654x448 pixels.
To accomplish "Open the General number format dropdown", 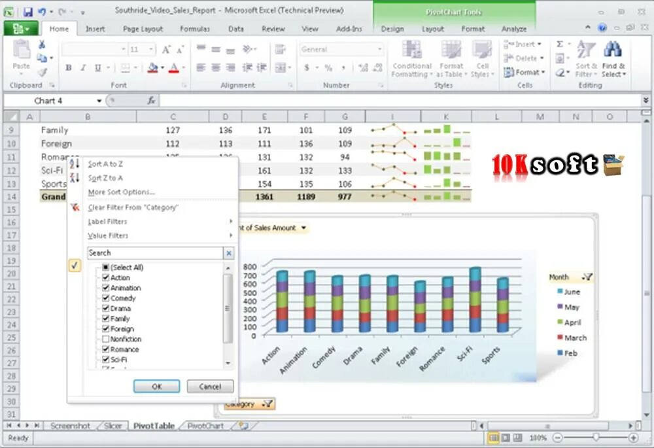I will coord(379,49).
